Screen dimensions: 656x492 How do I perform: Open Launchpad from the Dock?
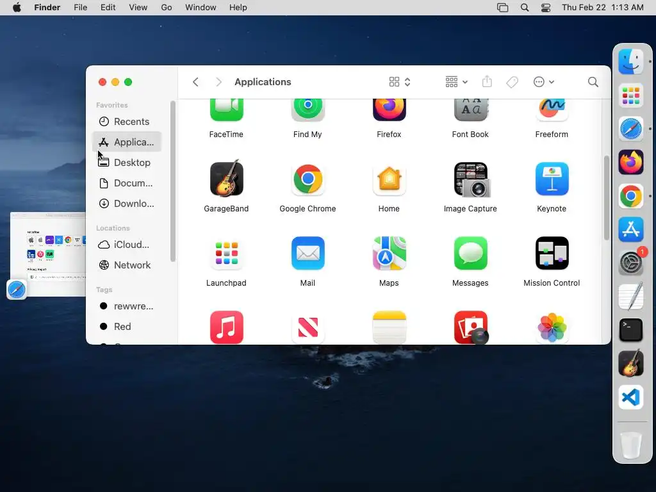click(x=631, y=95)
